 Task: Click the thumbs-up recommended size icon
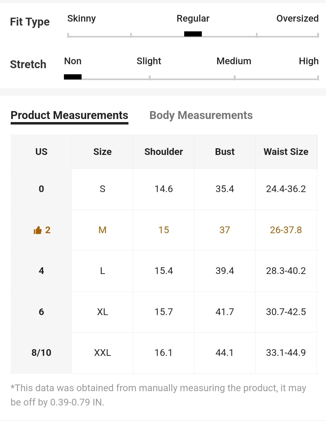pos(37,230)
